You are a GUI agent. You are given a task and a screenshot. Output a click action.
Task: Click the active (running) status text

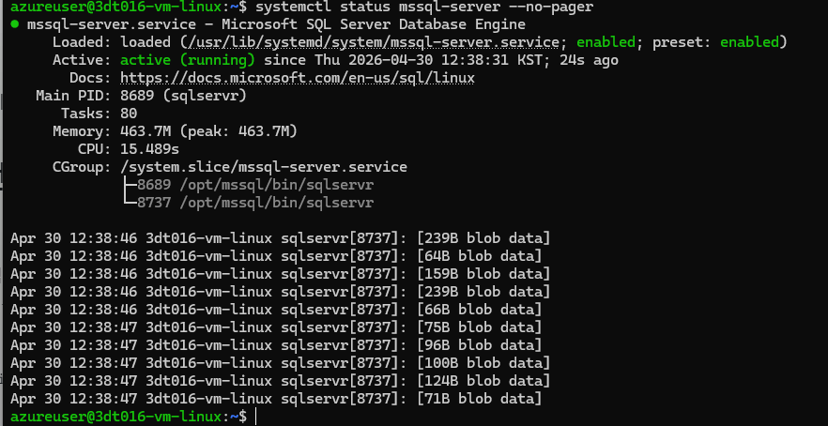188,60
